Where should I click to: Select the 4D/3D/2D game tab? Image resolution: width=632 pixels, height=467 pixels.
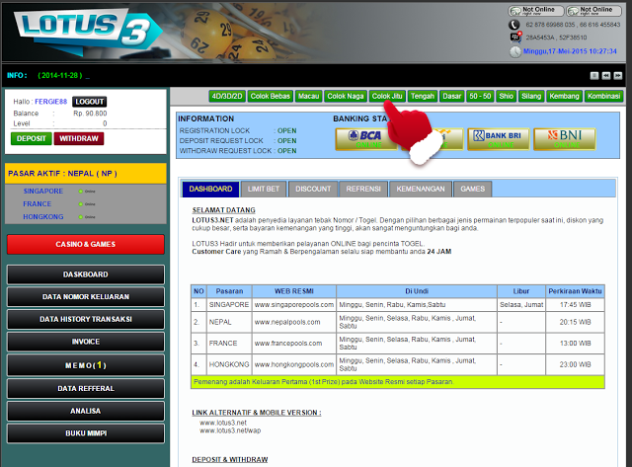227,97
